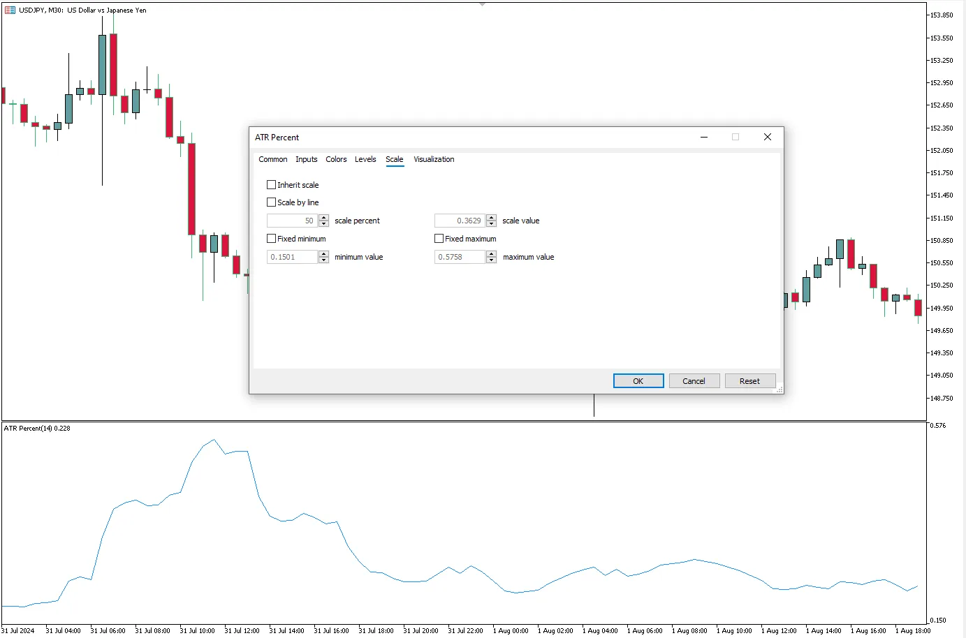966x638 pixels.
Task: Open the Levels tab
Action: pos(365,160)
